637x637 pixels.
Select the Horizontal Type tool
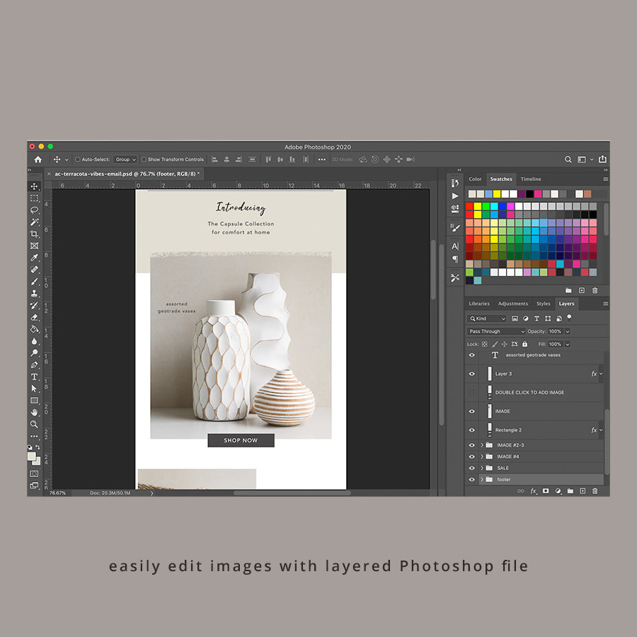coord(34,377)
